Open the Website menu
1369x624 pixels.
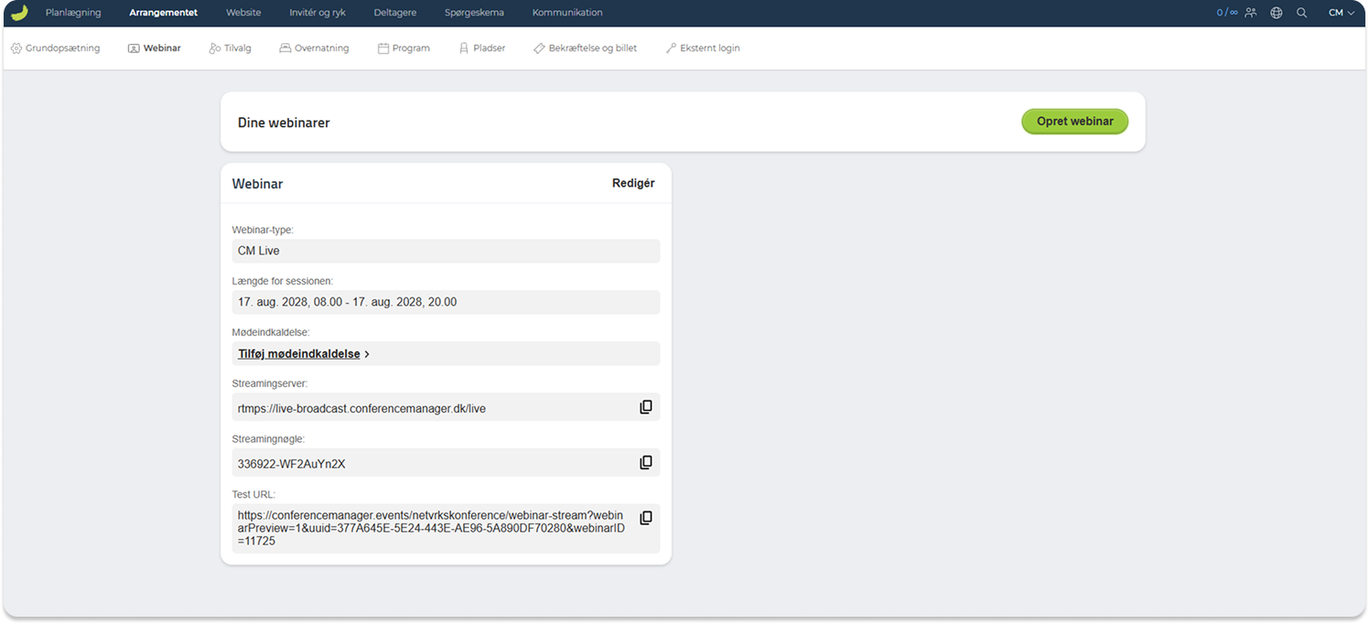click(x=243, y=13)
